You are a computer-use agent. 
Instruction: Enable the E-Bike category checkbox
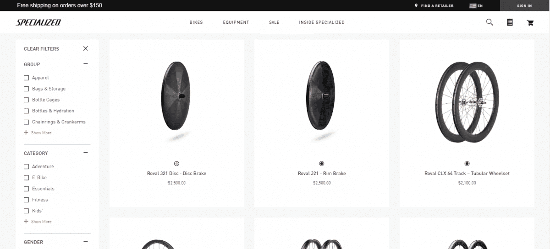(26, 178)
